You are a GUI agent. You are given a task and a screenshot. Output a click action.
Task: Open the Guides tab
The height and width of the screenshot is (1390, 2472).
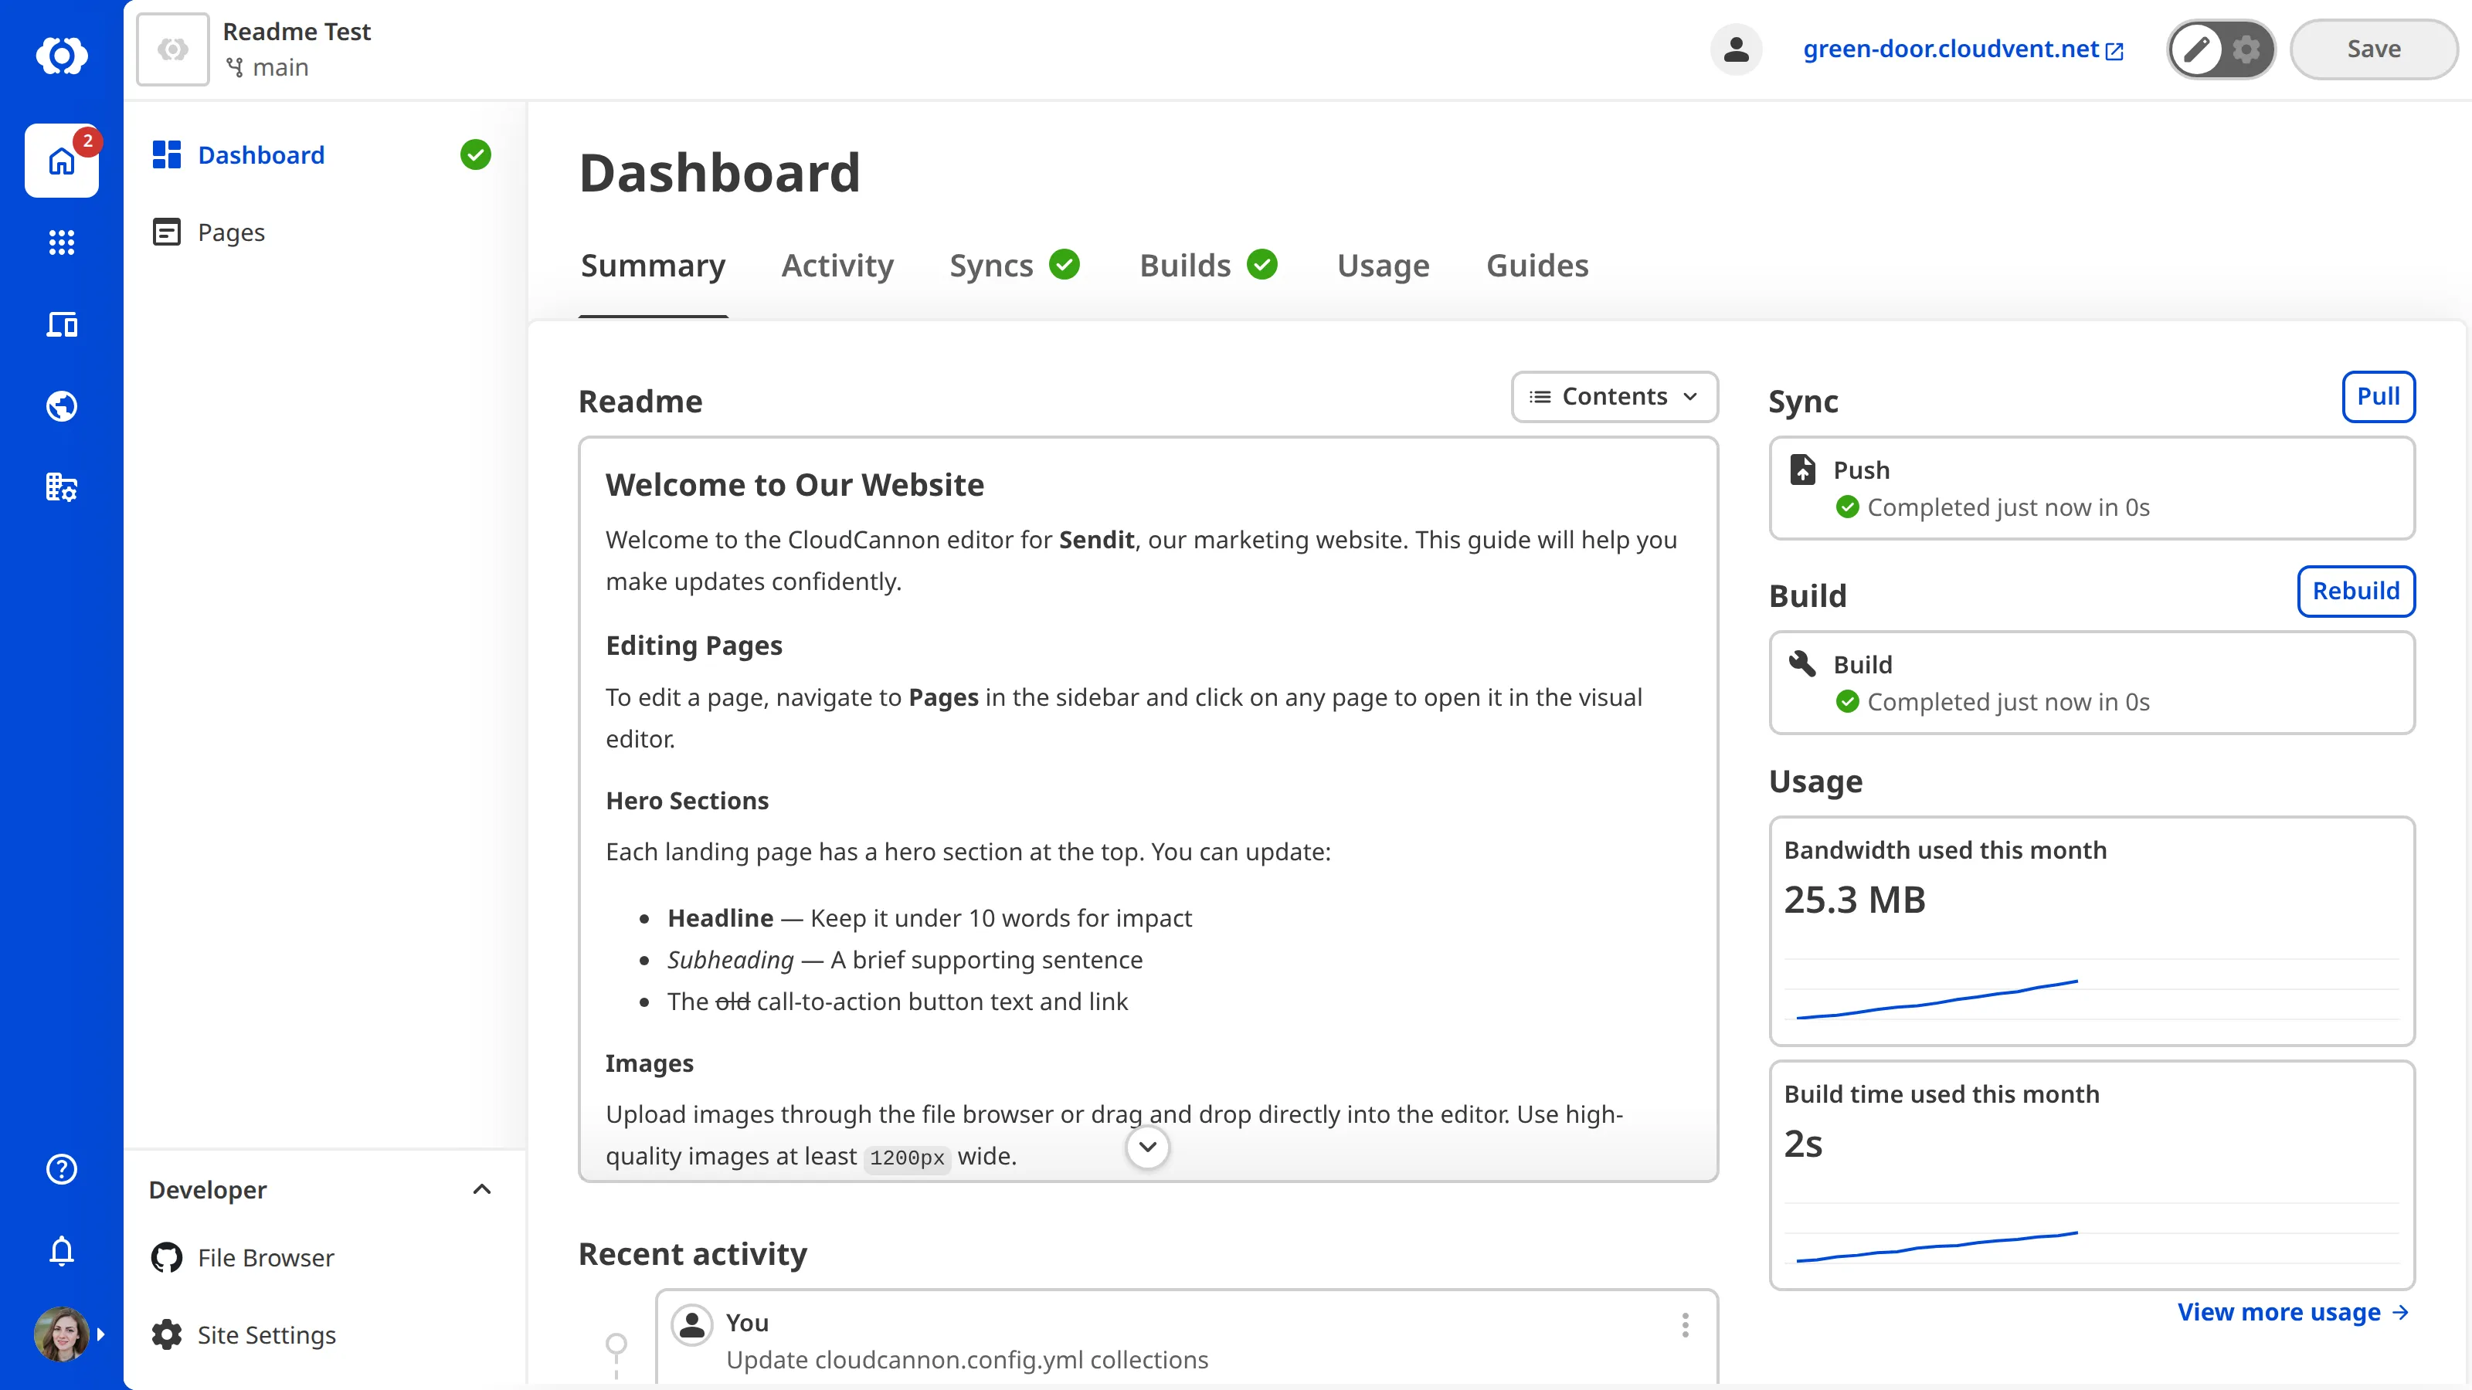point(1537,266)
